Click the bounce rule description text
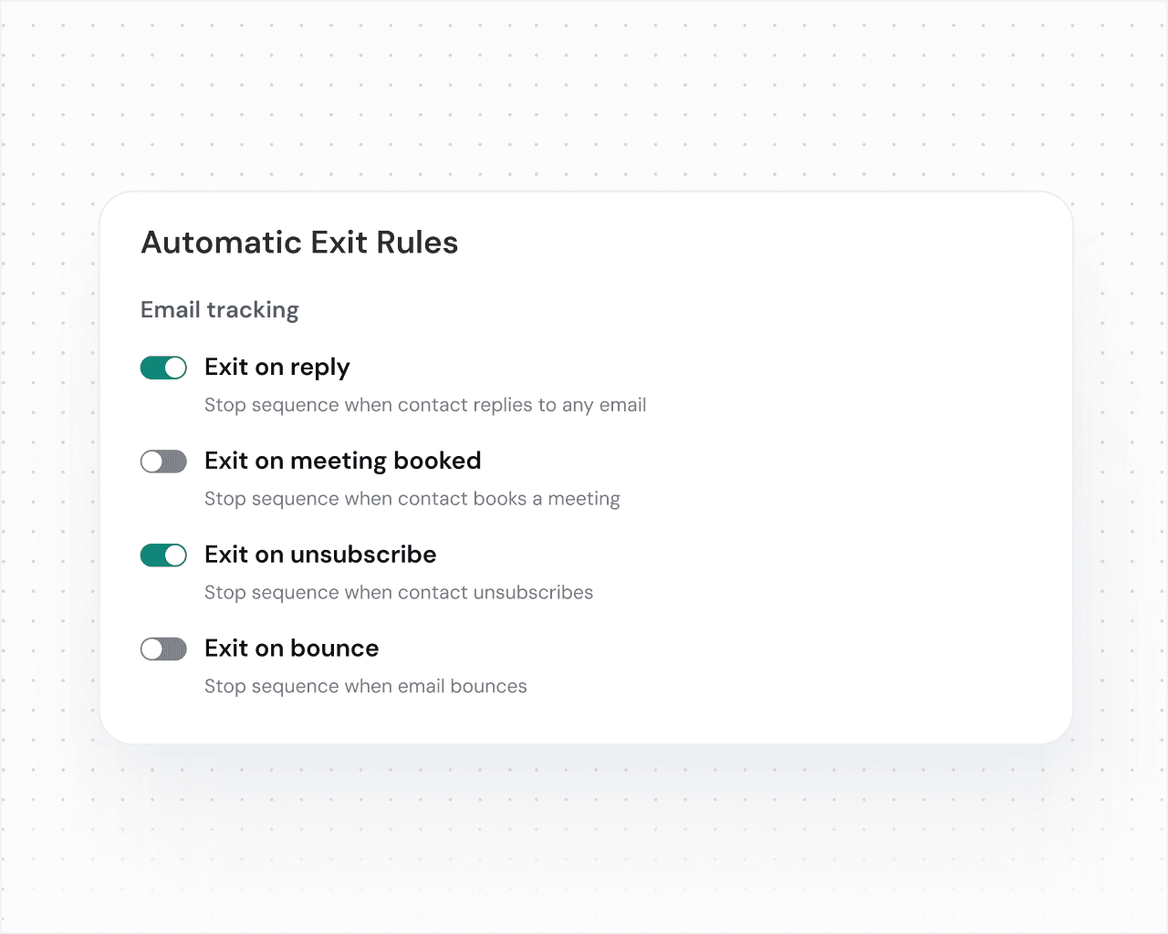1168x934 pixels. click(x=365, y=686)
